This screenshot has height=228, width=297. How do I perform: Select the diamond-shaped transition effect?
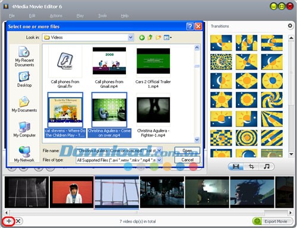247,81
